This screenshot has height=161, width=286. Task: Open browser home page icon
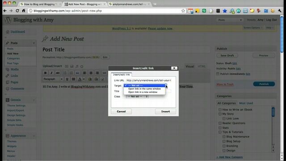coord(24,11)
